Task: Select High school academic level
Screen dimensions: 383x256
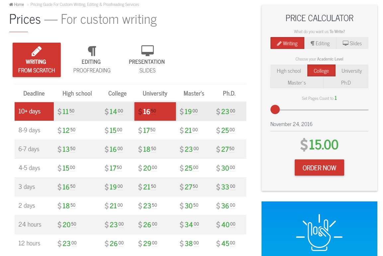Action: [x=289, y=71]
